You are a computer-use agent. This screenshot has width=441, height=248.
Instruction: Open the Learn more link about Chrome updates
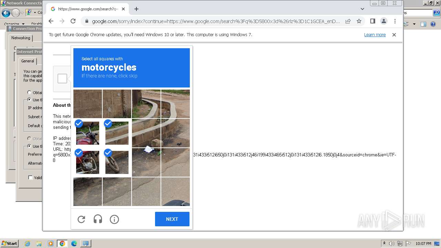[x=375, y=35]
